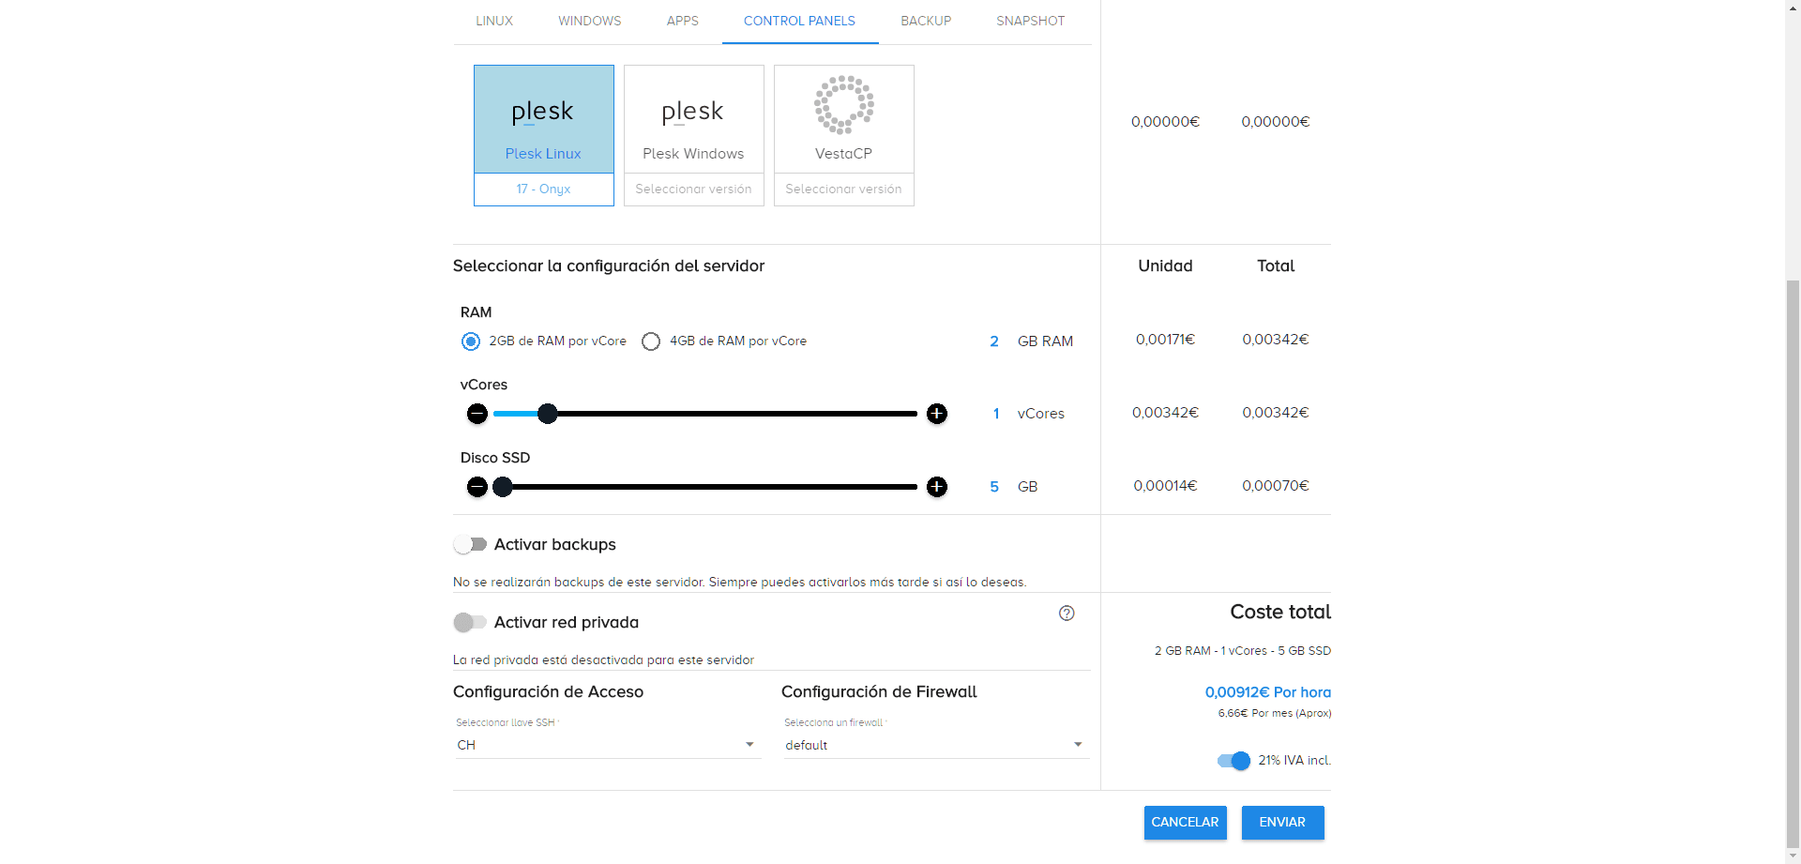Viewport: 1801px width, 864px height.
Task: Toggle the 21% IVA incl. switch
Action: [1233, 761]
